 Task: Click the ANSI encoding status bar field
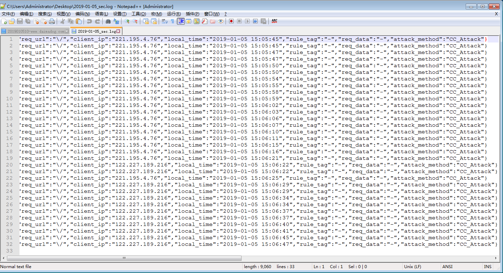(447, 267)
